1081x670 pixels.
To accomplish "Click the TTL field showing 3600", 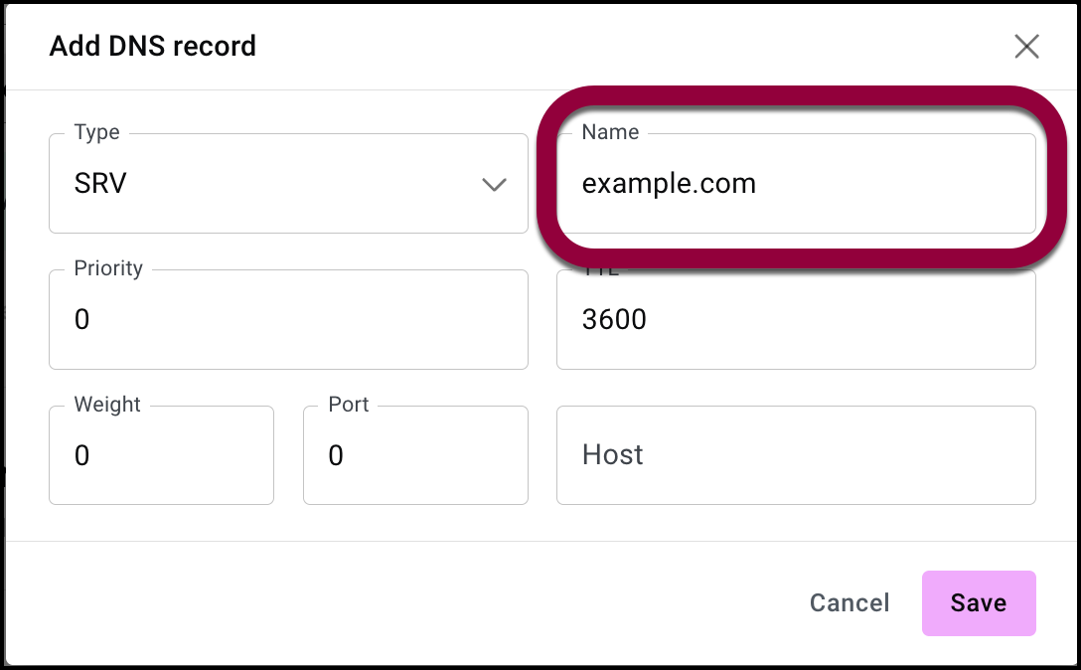I will click(795, 320).
